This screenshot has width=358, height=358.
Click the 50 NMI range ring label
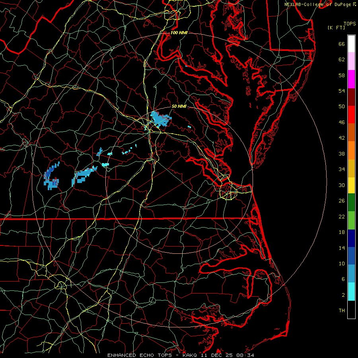pos(179,106)
